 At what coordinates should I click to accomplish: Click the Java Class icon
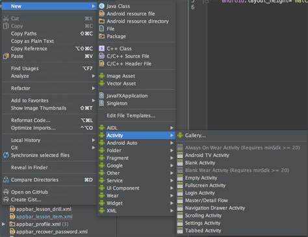pos(101,6)
